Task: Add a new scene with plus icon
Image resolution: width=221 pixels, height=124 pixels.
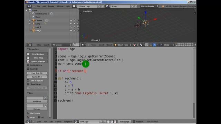Action: [x=132, y=6]
